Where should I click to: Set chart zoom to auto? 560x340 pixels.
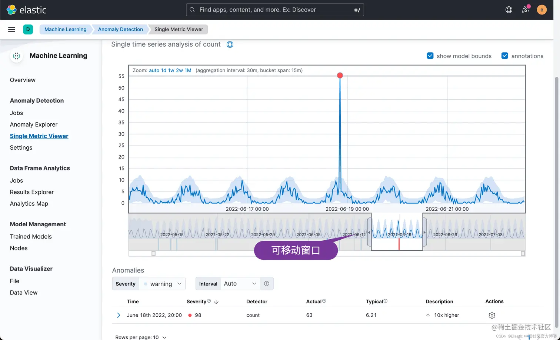[x=154, y=70]
